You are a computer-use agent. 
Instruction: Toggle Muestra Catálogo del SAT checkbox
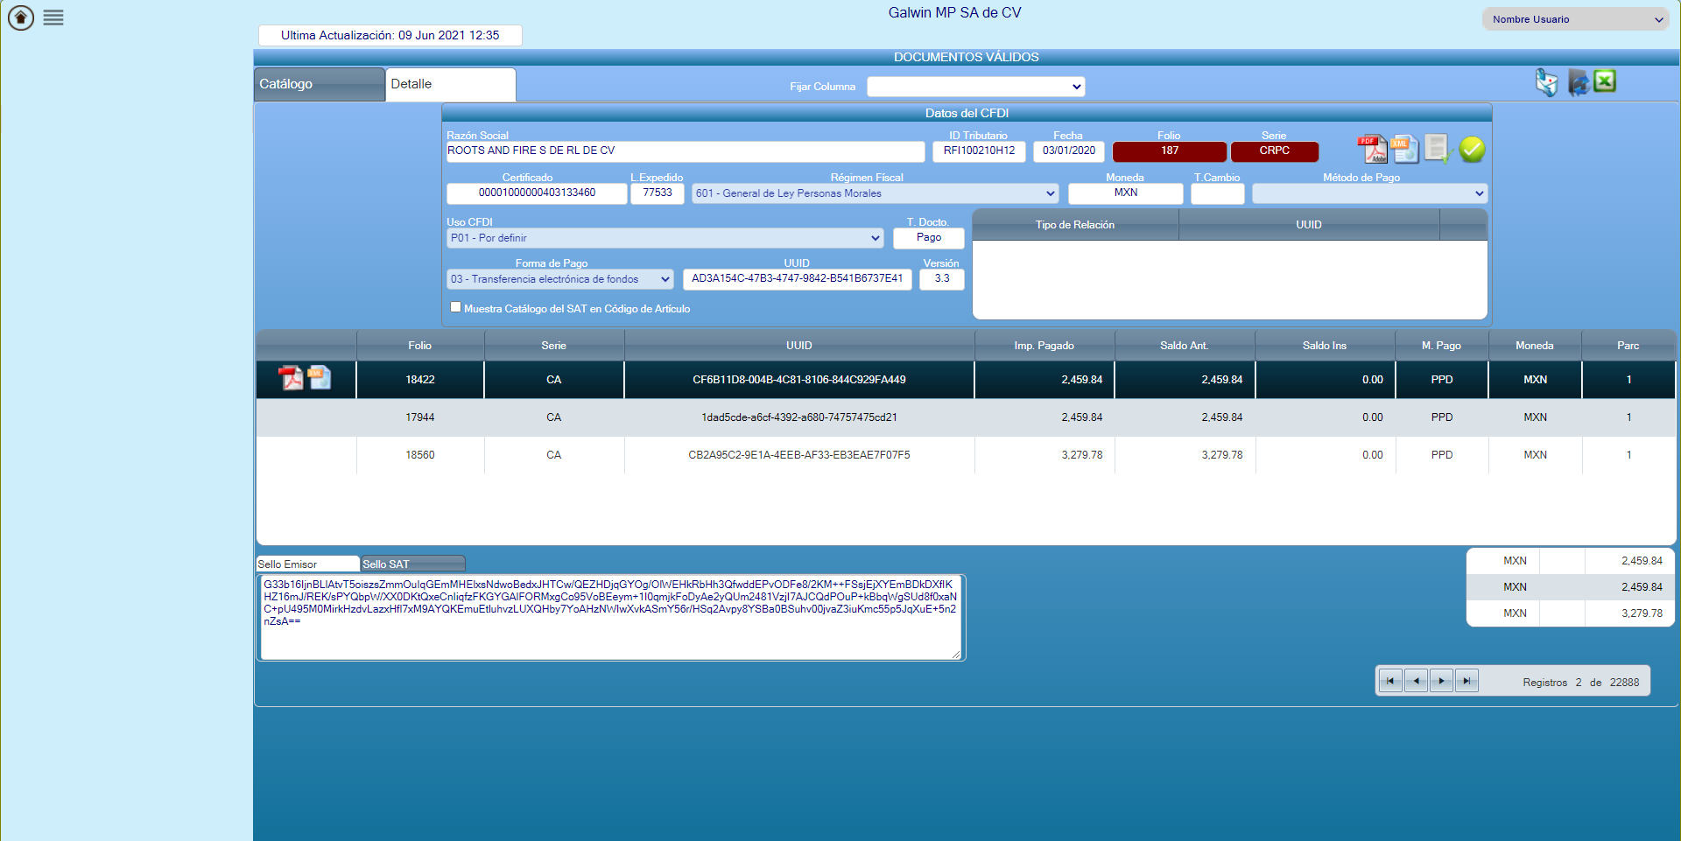click(x=455, y=307)
